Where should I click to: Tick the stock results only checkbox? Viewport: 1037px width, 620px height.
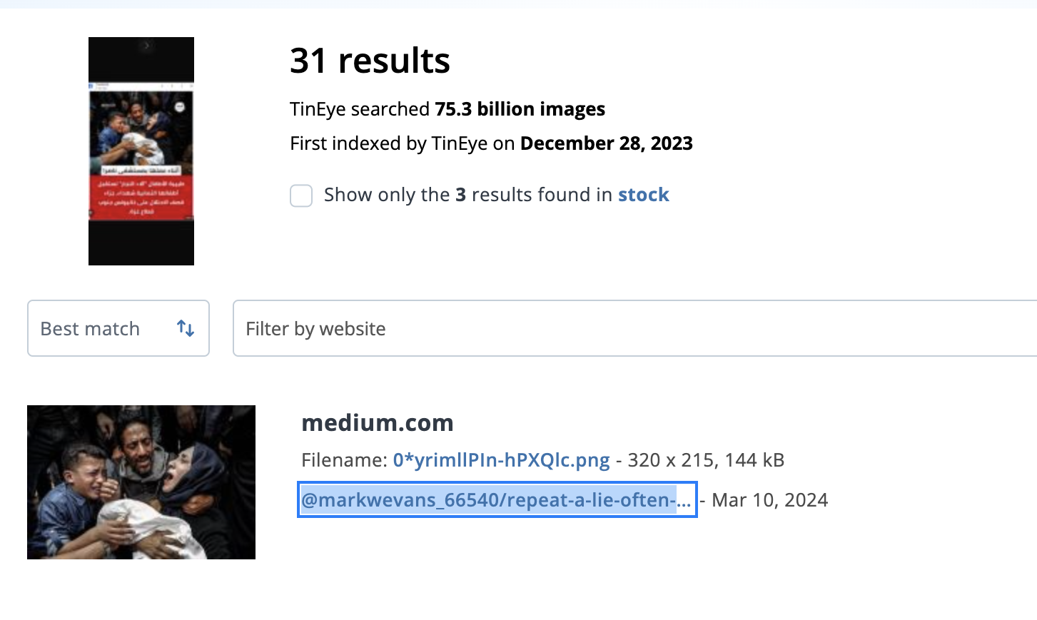pos(301,195)
